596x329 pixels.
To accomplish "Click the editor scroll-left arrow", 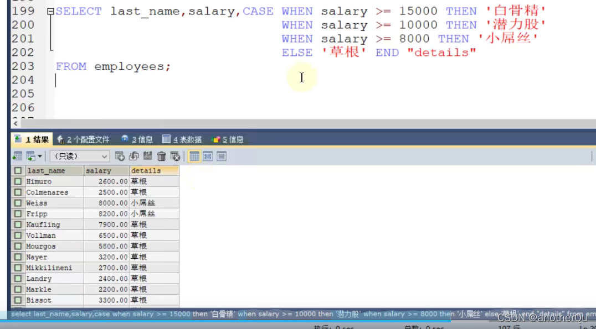I will pos(16,123).
